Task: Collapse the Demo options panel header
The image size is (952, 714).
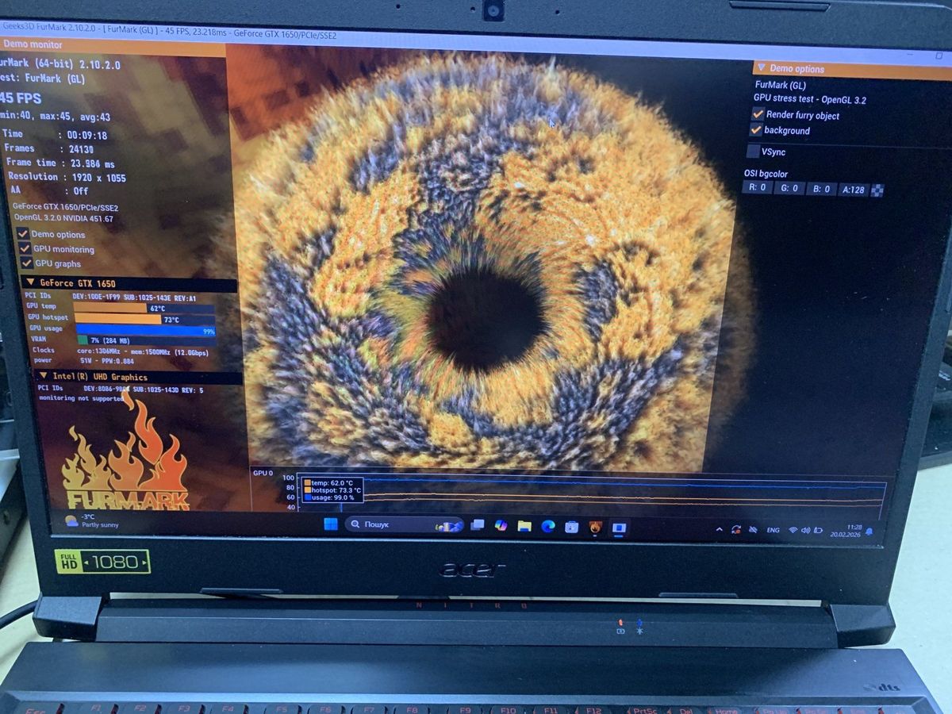Action: (x=761, y=69)
